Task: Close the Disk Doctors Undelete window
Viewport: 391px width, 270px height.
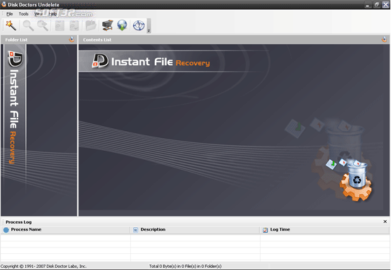Action: click(x=385, y=5)
